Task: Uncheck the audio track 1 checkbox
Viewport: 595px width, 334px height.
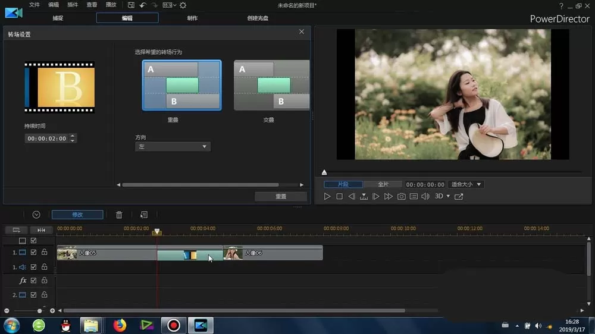Action: tap(33, 267)
